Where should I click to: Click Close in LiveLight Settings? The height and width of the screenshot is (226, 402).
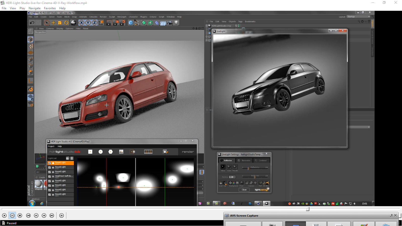244,190
